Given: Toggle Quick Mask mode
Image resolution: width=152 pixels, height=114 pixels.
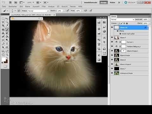Looking at the screenshot, I should pos(5,66).
